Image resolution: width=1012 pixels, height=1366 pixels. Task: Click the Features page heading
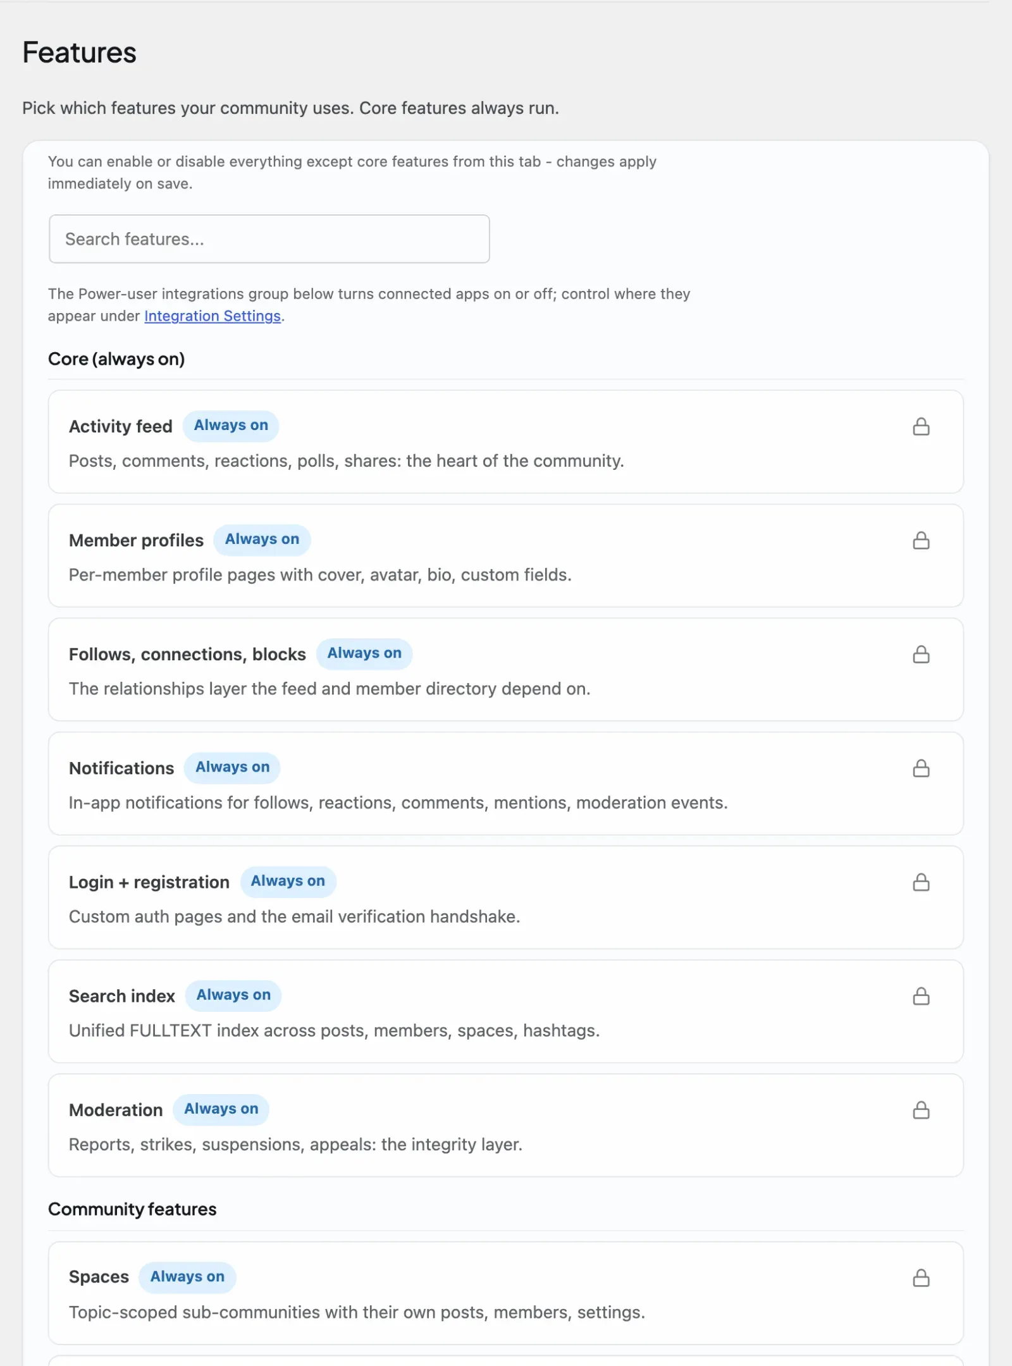[79, 52]
